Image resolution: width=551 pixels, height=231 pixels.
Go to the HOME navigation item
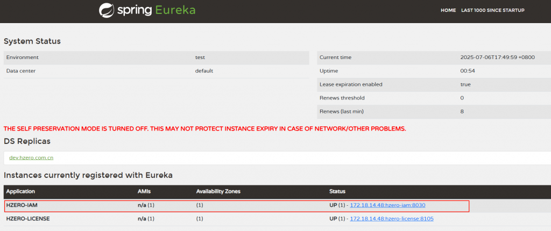pyautogui.click(x=448, y=10)
